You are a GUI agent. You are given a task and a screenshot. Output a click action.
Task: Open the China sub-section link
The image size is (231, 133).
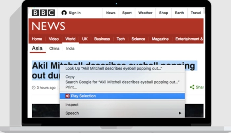point(54,49)
